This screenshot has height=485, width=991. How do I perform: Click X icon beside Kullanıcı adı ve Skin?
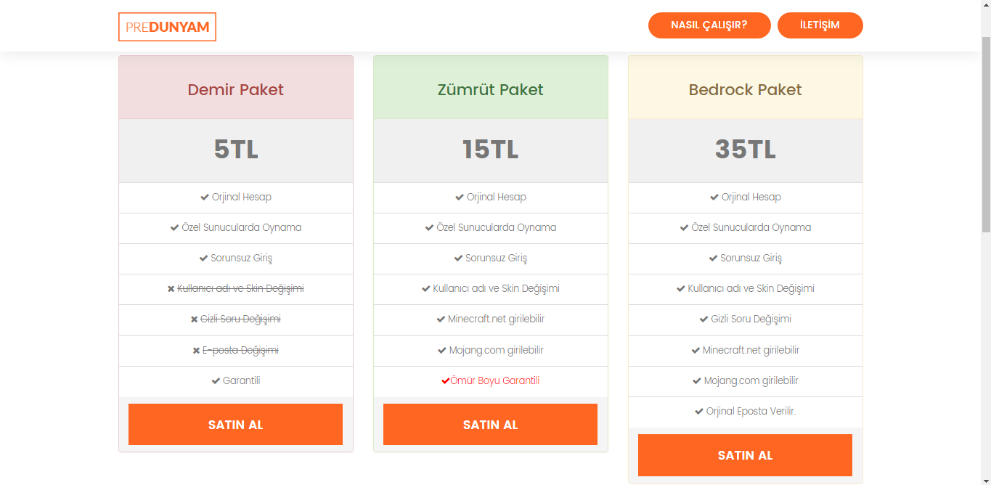171,289
